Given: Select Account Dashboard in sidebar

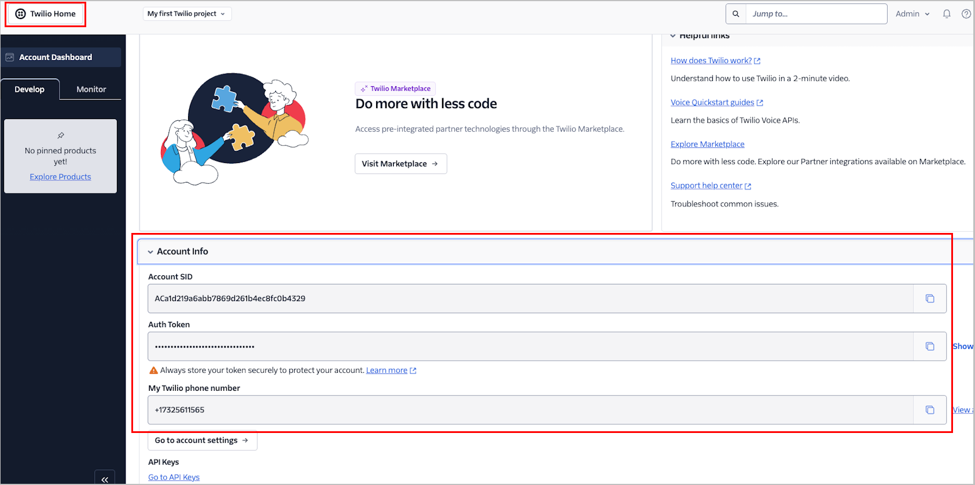Looking at the screenshot, I should [x=61, y=57].
